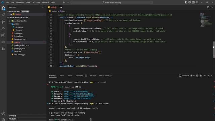Open vite.config.js in the explorer
This screenshot has width=215, height=121.
19,54
